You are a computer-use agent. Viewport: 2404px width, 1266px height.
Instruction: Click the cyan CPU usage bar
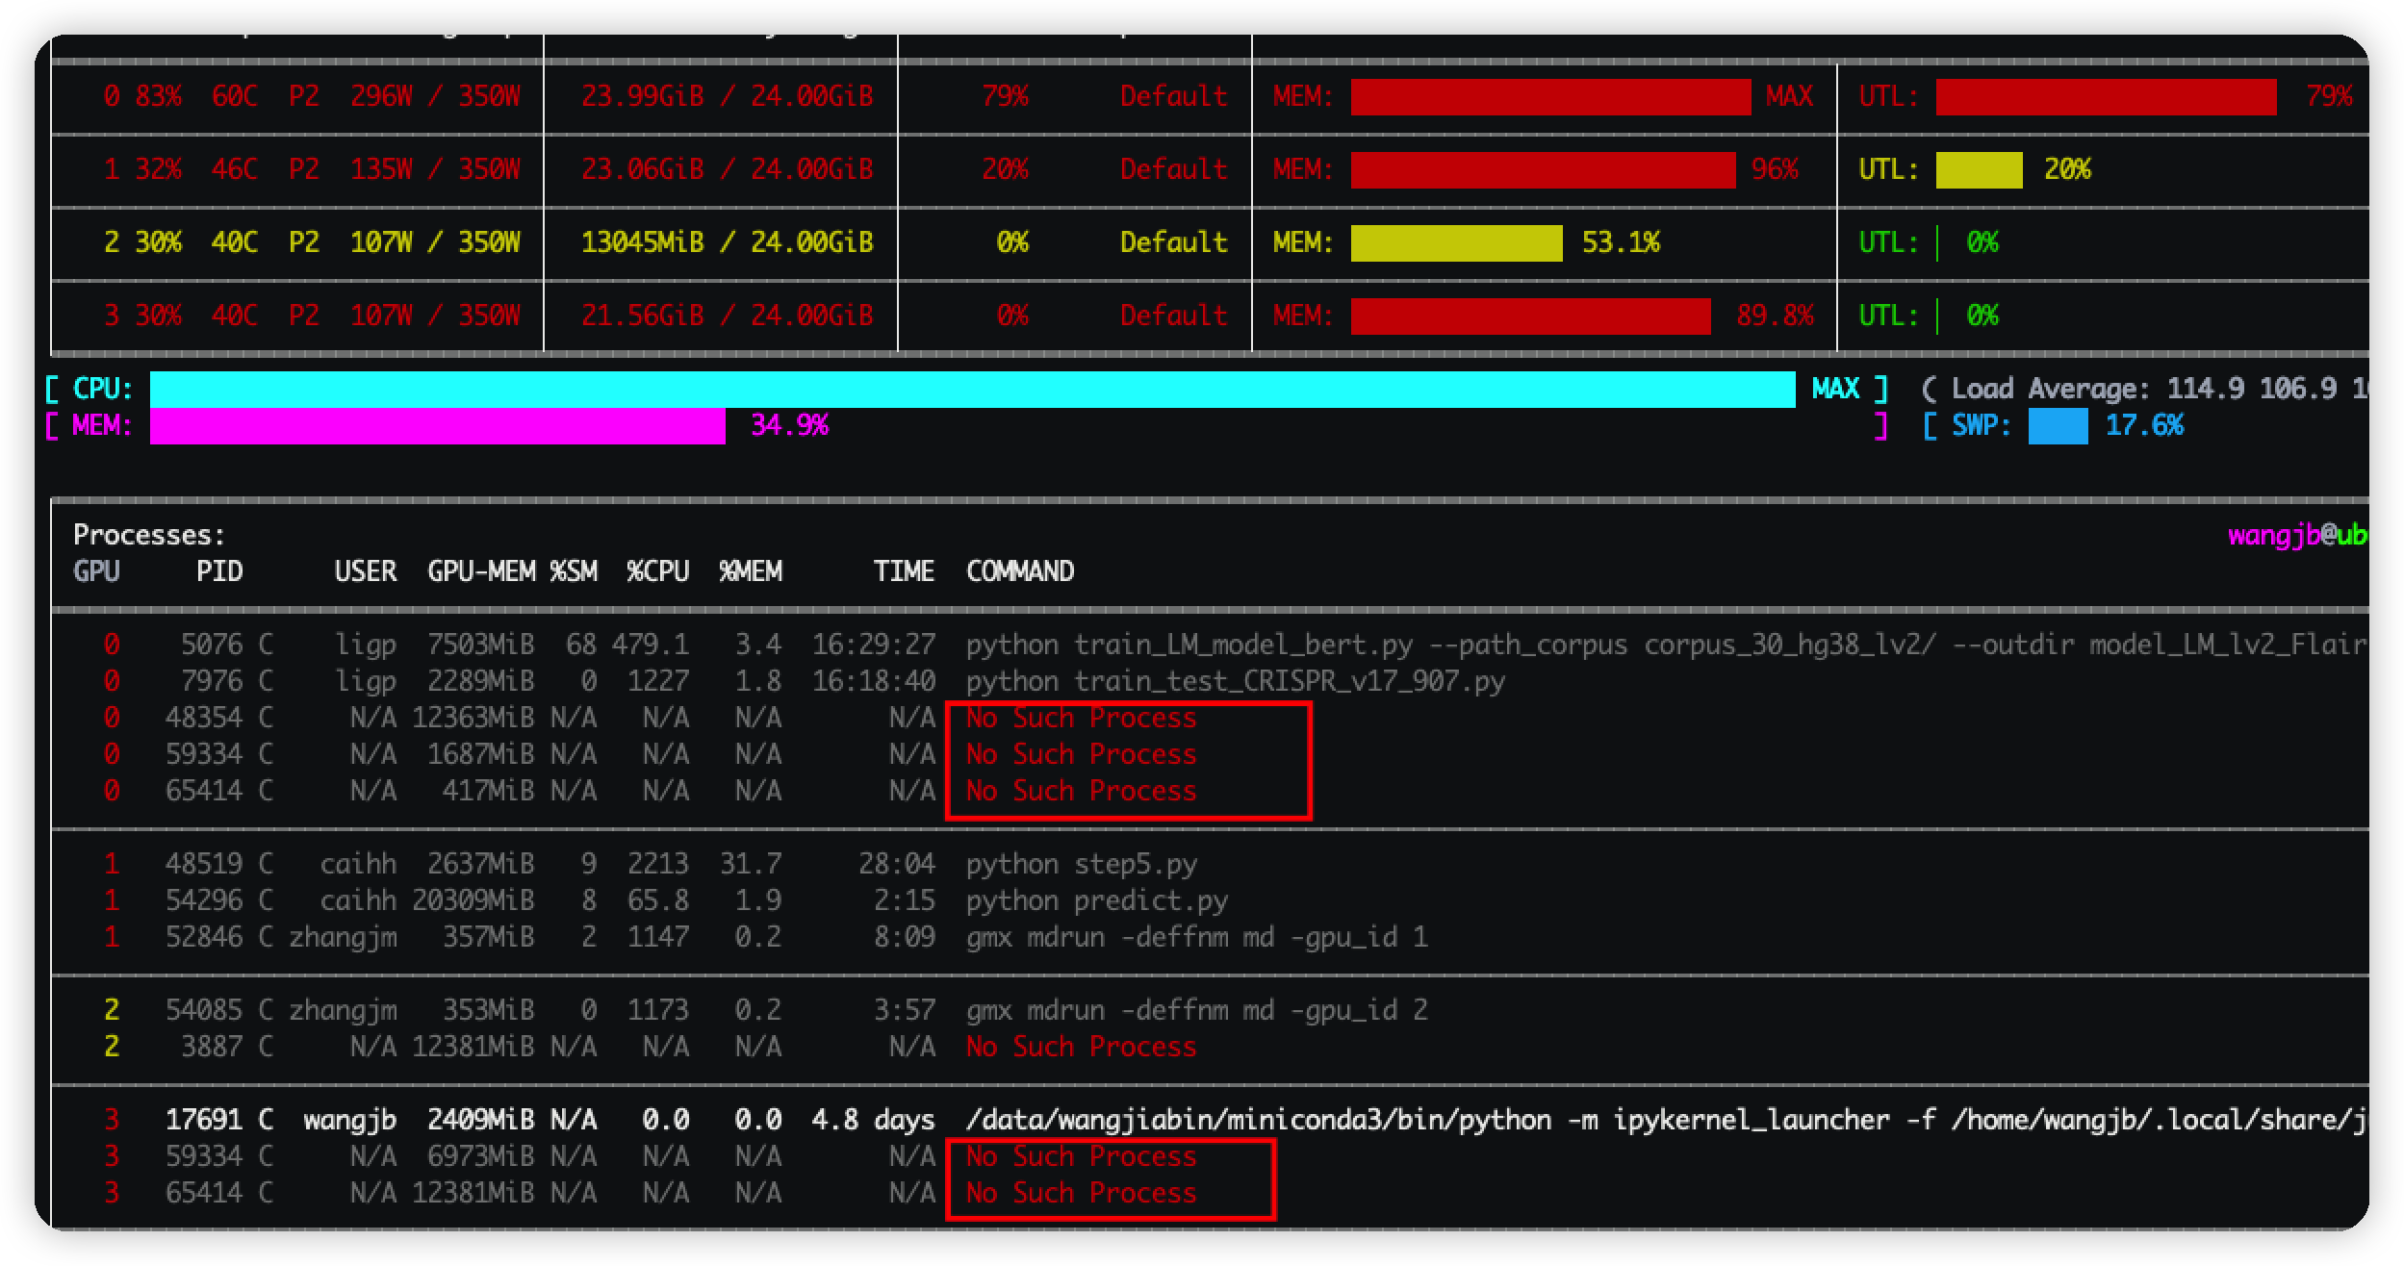(972, 390)
